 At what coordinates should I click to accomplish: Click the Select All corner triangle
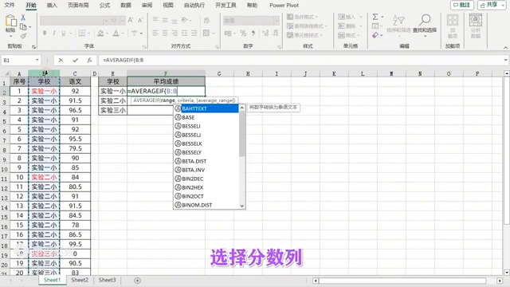pyautogui.click(x=6, y=74)
